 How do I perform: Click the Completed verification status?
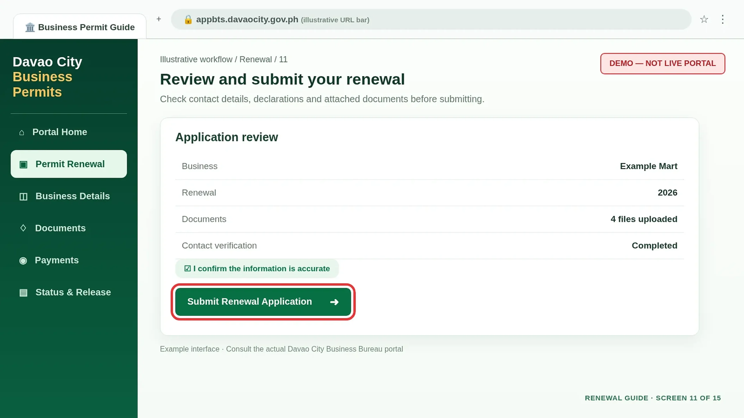(x=654, y=246)
